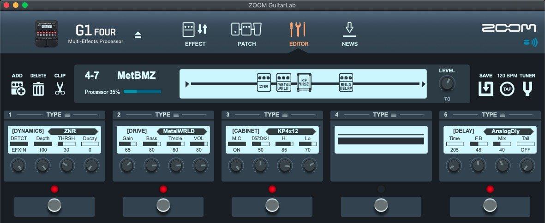The height and width of the screenshot is (223, 545).
Task: Click the eject arrow beside G1 FOUR
Action: (138, 35)
